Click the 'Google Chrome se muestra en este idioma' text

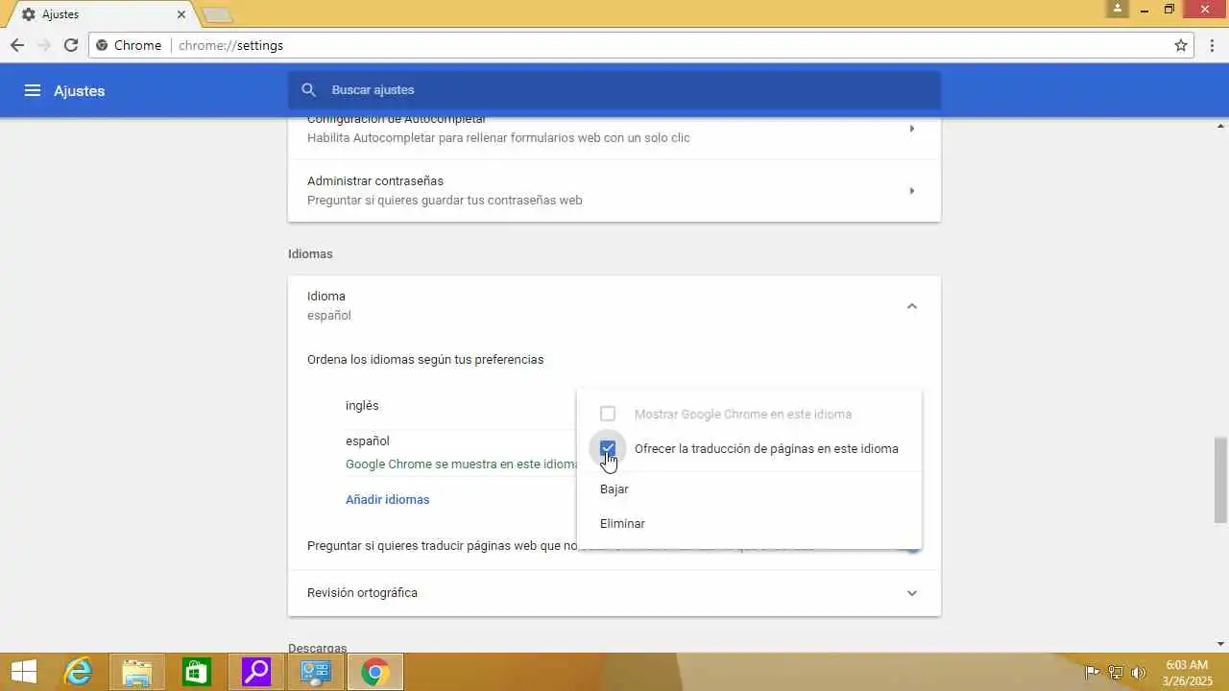(462, 465)
